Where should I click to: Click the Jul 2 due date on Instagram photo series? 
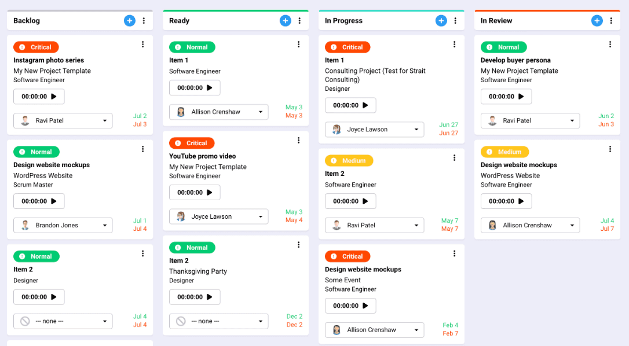[140, 116]
